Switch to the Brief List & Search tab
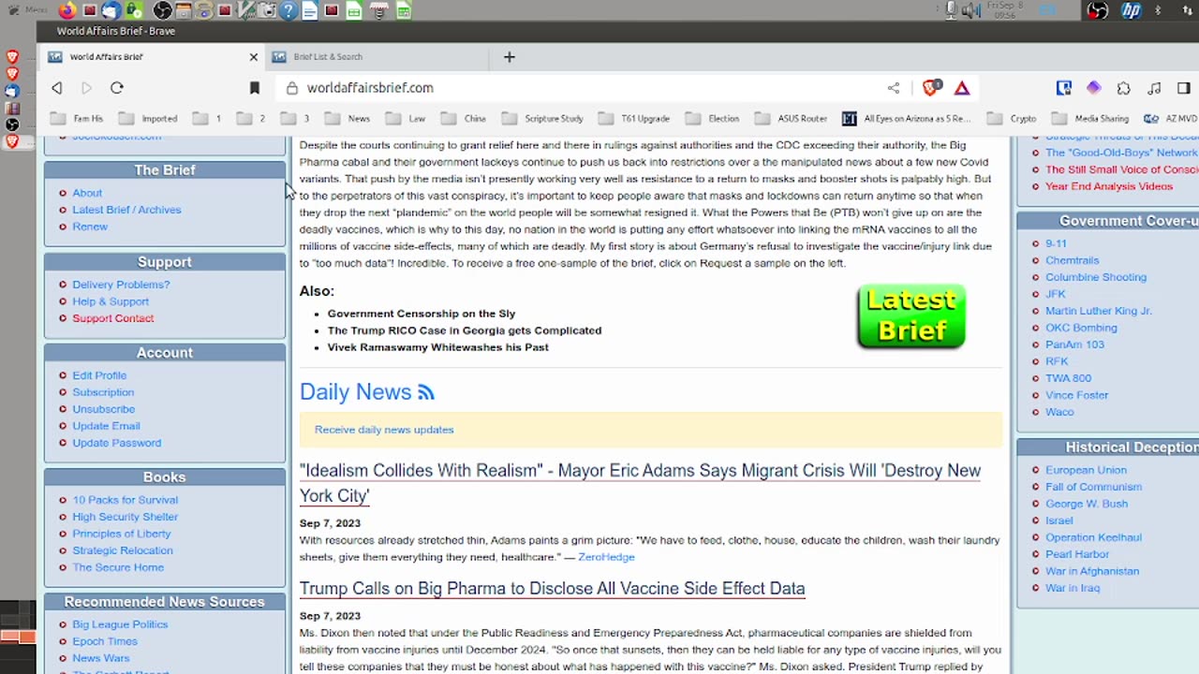1199x674 pixels. tap(377, 57)
